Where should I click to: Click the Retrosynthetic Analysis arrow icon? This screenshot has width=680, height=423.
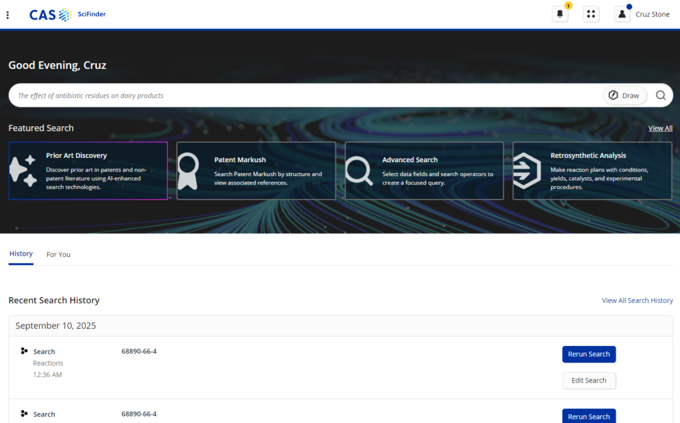click(x=527, y=171)
